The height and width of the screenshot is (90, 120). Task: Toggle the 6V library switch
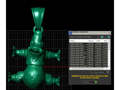tap(100, 37)
